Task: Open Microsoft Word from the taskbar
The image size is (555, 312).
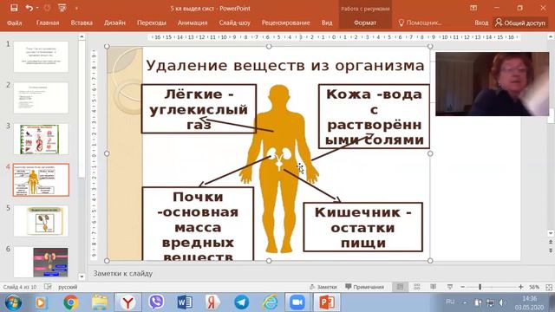Action: [x=185, y=302]
